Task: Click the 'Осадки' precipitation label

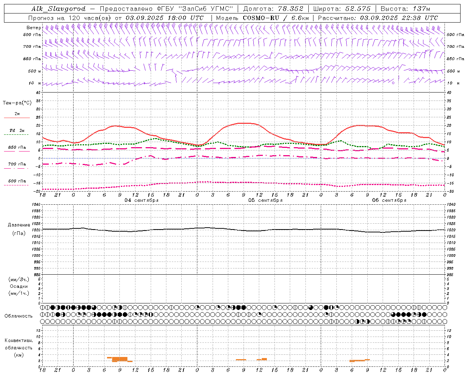Action: click(19, 286)
